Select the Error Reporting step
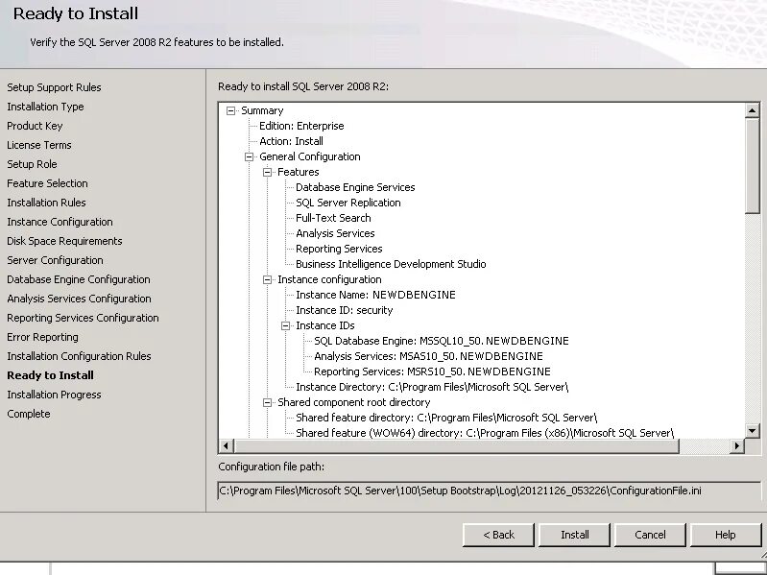This screenshot has height=575, width=767. point(42,337)
